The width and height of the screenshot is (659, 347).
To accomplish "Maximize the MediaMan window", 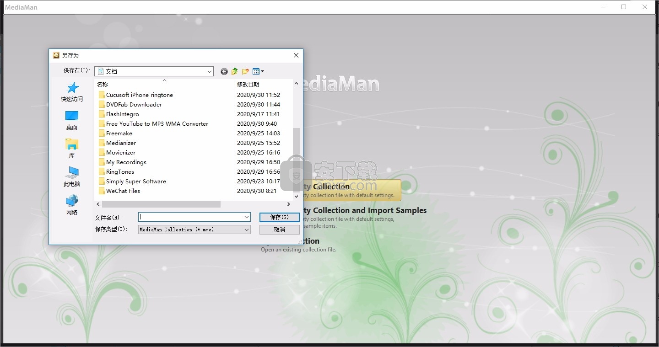I will point(624,7).
